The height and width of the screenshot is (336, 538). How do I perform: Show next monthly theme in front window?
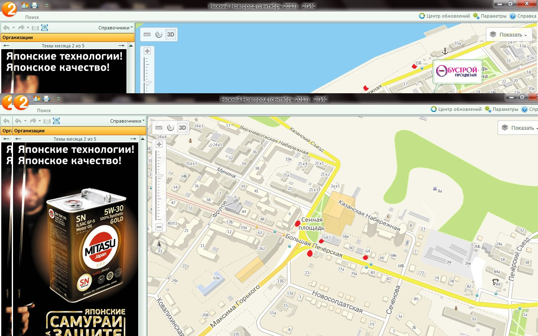[x=133, y=139]
